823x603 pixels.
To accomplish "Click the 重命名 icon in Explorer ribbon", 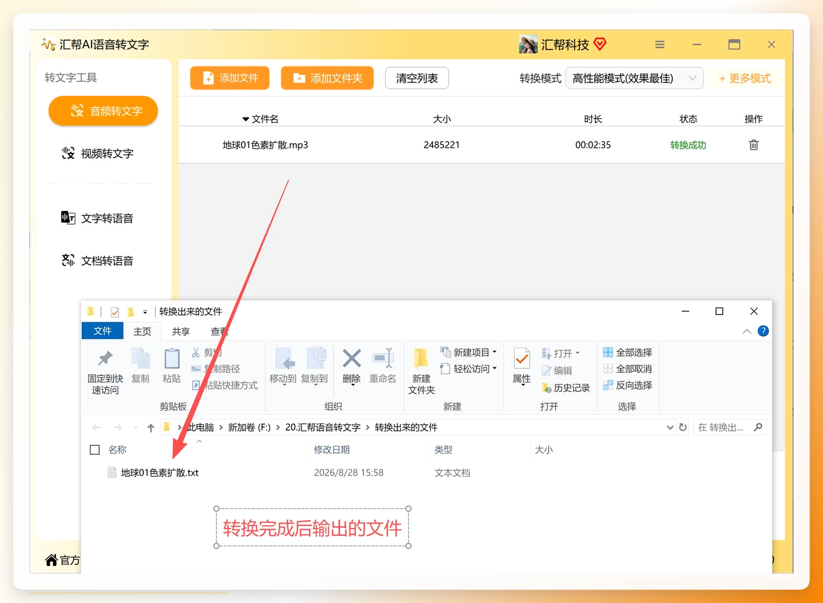I will pyautogui.click(x=383, y=358).
